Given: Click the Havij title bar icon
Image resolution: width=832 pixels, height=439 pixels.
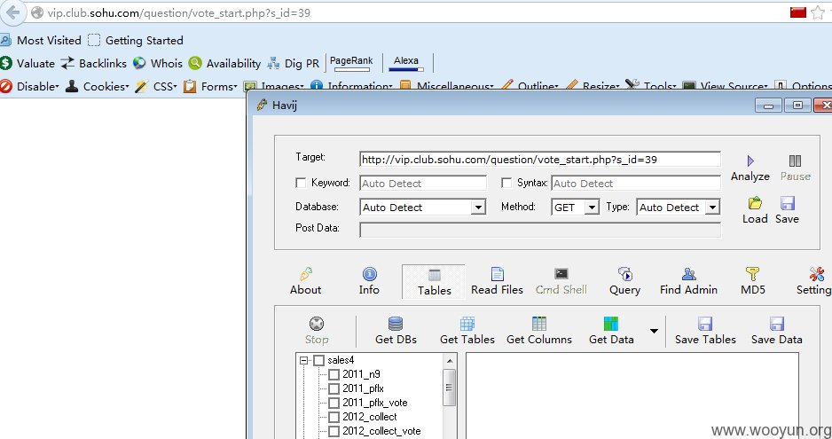Looking at the screenshot, I should pos(262,105).
